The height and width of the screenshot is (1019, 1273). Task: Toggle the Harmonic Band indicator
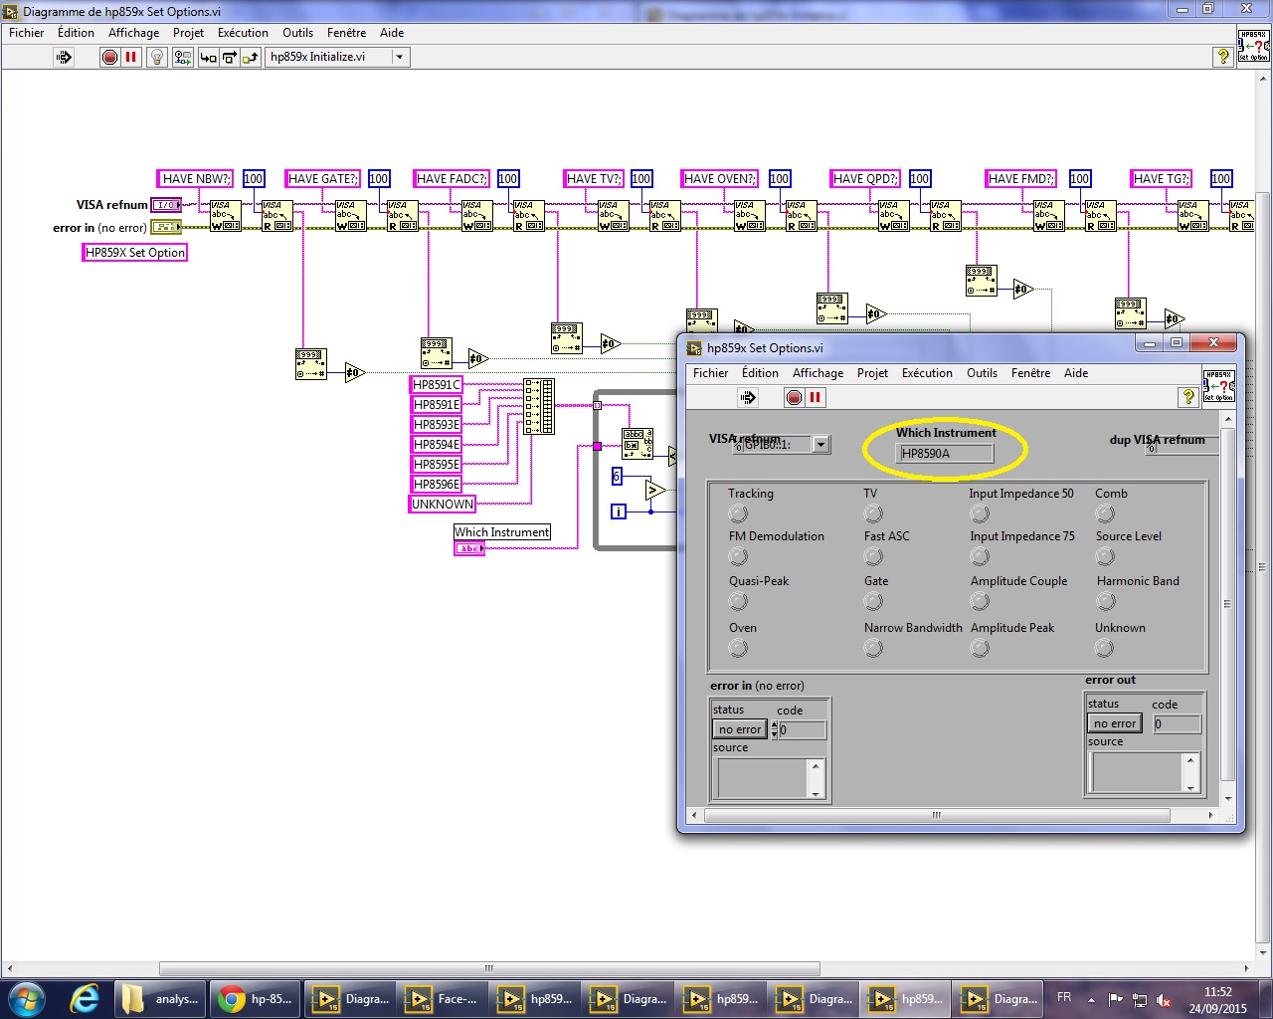1105,601
